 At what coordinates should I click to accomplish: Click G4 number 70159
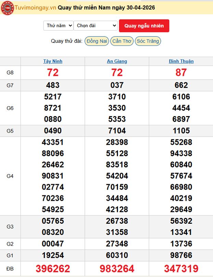point(117,187)
